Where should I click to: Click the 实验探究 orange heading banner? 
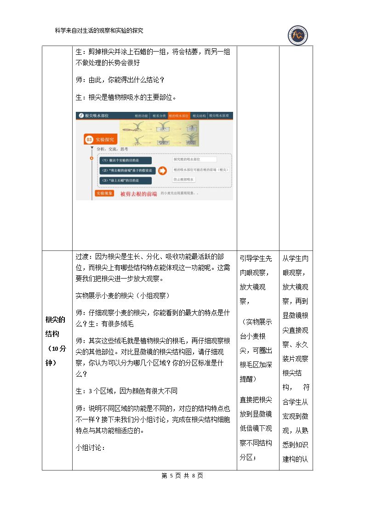(100, 139)
